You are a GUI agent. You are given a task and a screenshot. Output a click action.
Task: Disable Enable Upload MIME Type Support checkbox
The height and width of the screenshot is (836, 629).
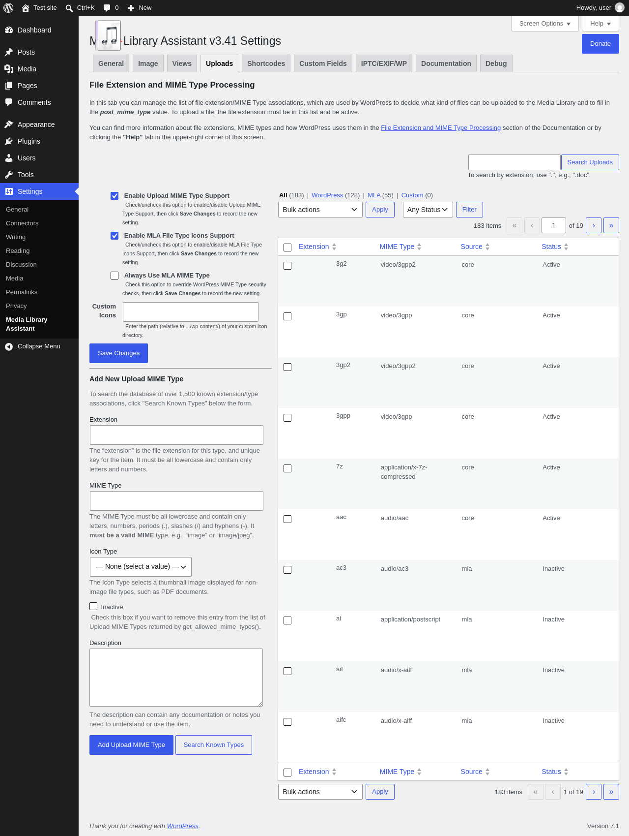coord(114,196)
